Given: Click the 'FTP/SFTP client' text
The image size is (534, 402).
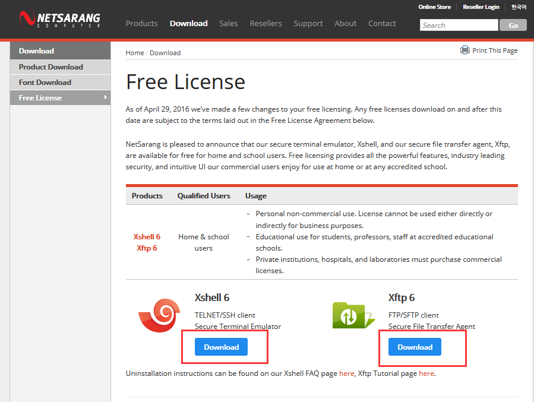Looking at the screenshot, I should click(x=413, y=315).
